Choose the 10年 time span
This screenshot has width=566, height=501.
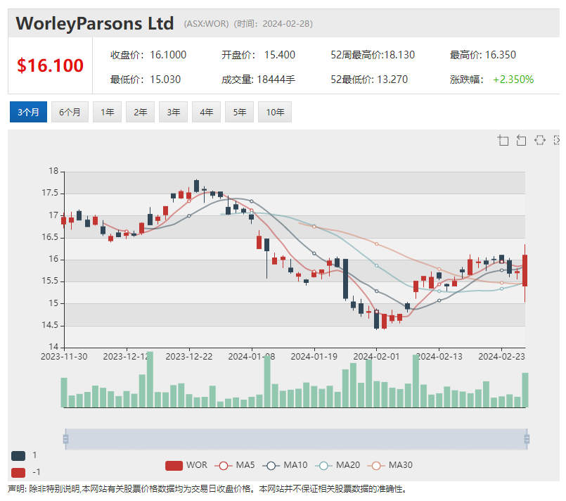coord(274,112)
